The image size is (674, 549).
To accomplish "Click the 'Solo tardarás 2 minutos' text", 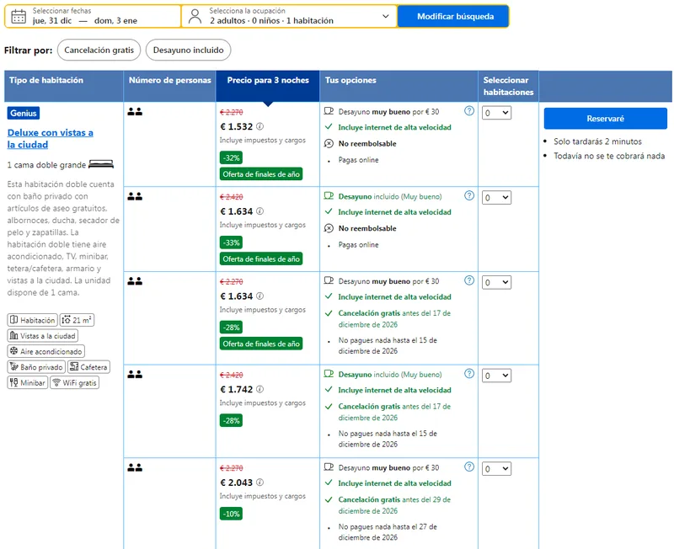I will coord(597,141).
